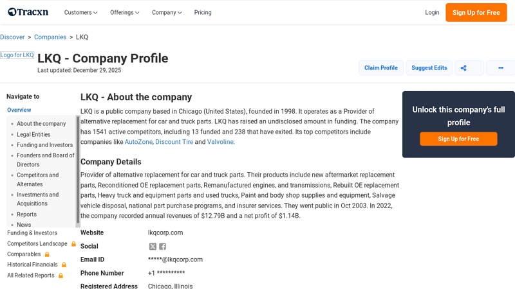515x289 pixels.
Task: Click the LKQ company logo image
Action: tap(17, 55)
